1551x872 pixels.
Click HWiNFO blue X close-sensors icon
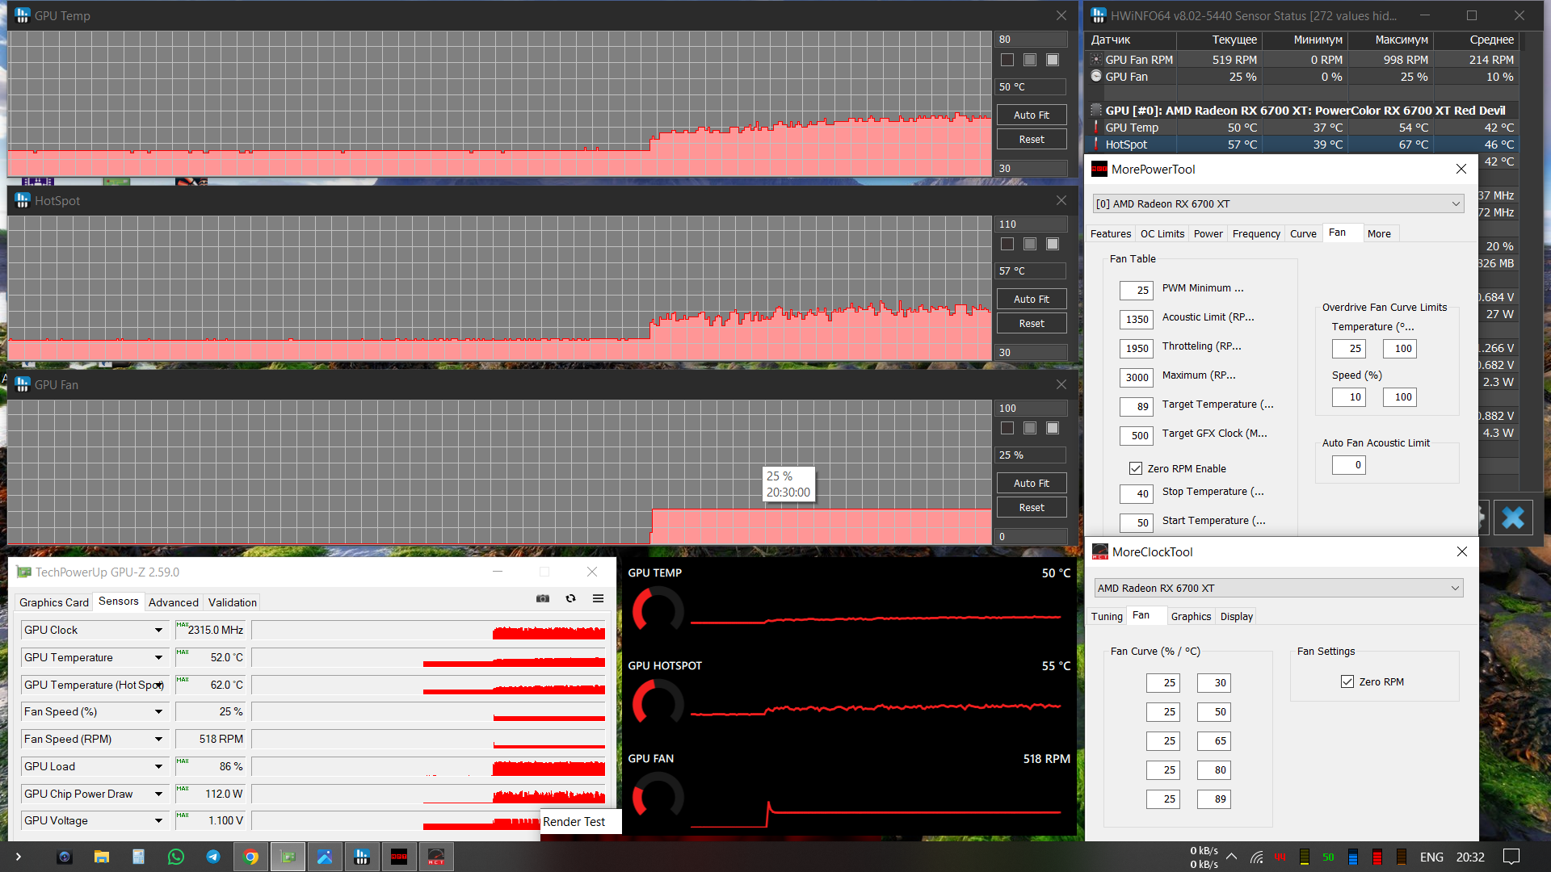(1512, 518)
